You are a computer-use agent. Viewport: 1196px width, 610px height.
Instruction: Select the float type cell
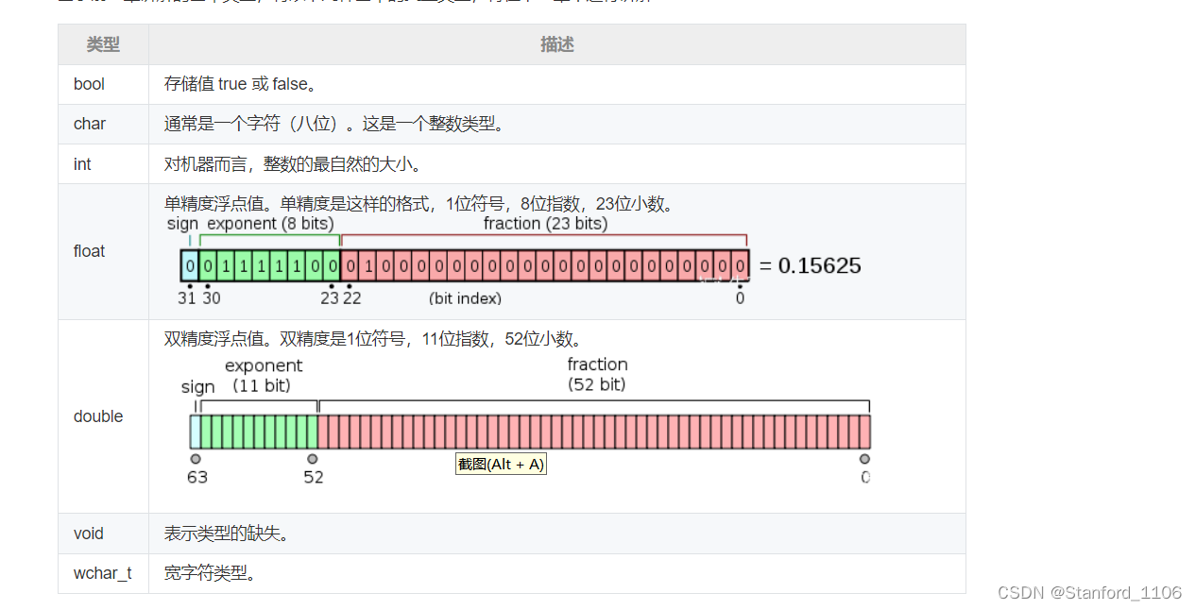103,251
